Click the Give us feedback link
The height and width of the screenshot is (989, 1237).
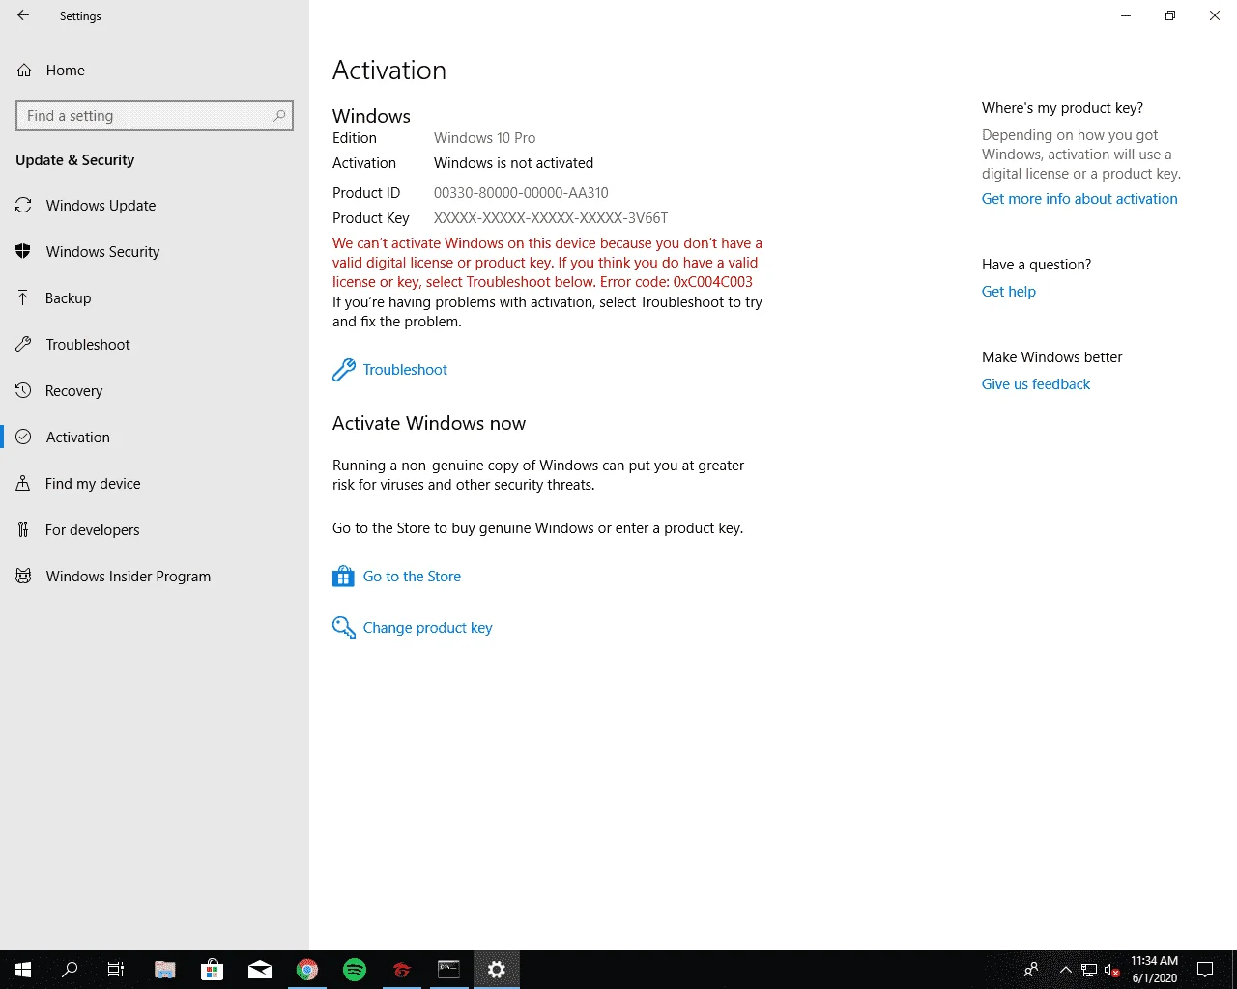1036,384
